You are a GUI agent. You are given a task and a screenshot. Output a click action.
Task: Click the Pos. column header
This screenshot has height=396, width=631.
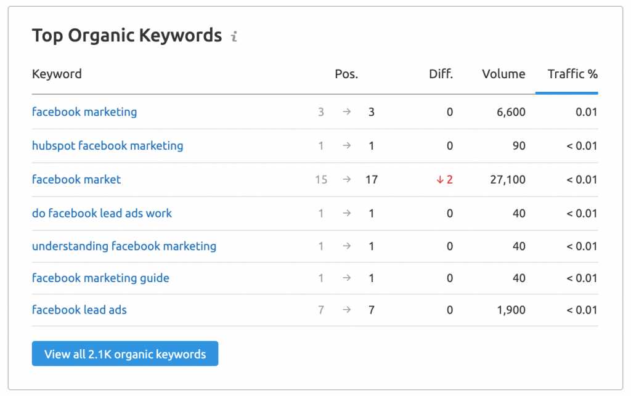pyautogui.click(x=346, y=74)
